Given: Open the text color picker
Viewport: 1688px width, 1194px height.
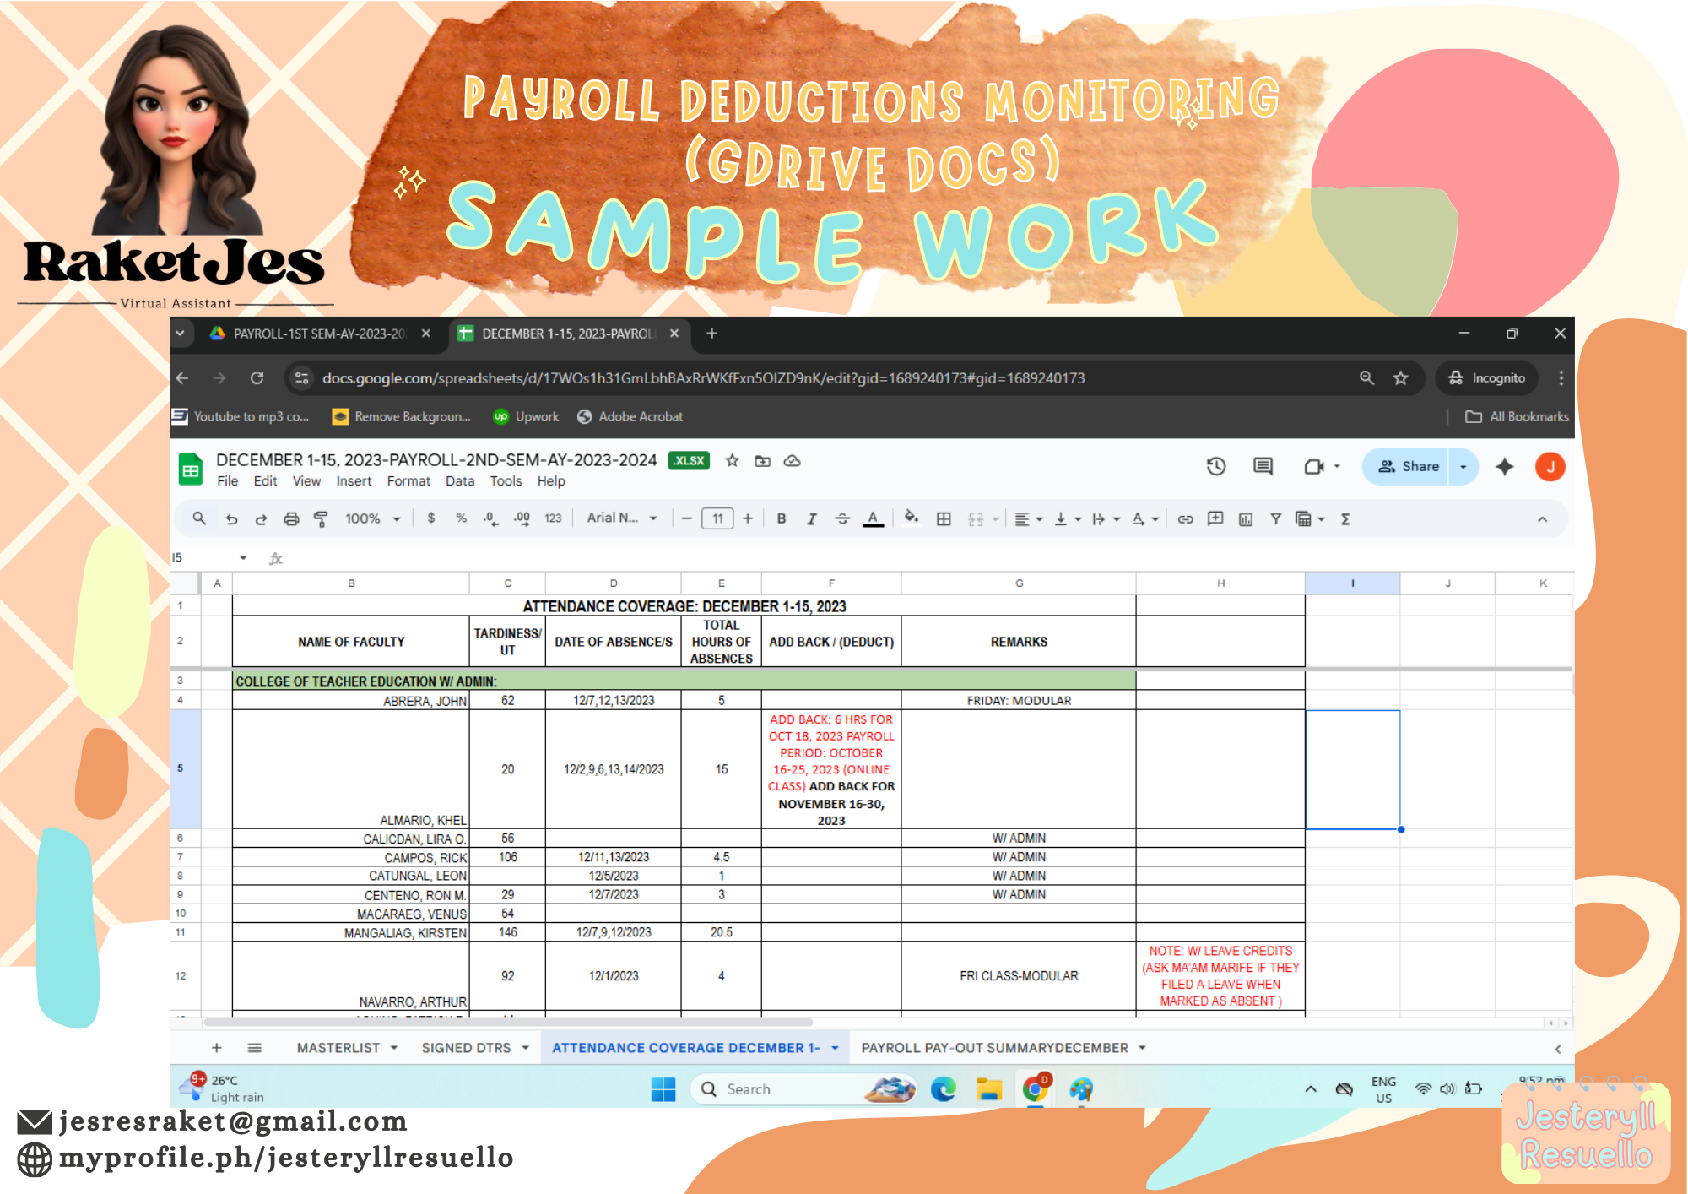Looking at the screenshot, I should coord(874,518).
